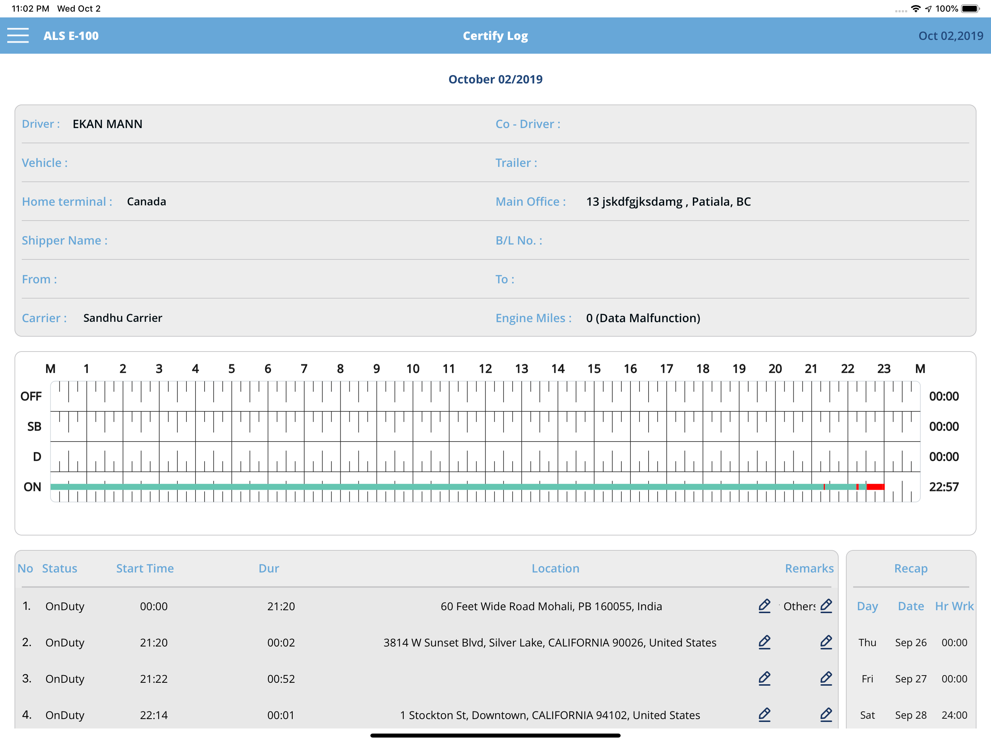Screen dimensions: 991x743
Task: Tap duration 21:20 in row 1
Action: [x=281, y=606]
